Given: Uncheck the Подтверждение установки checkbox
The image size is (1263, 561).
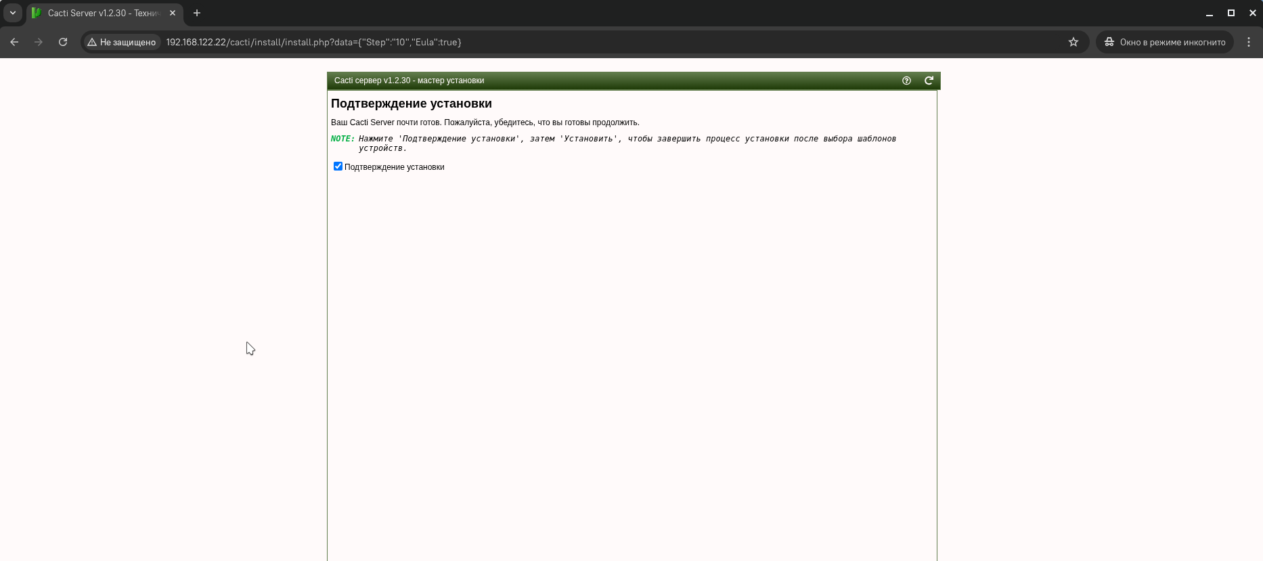Looking at the screenshot, I should [338, 166].
